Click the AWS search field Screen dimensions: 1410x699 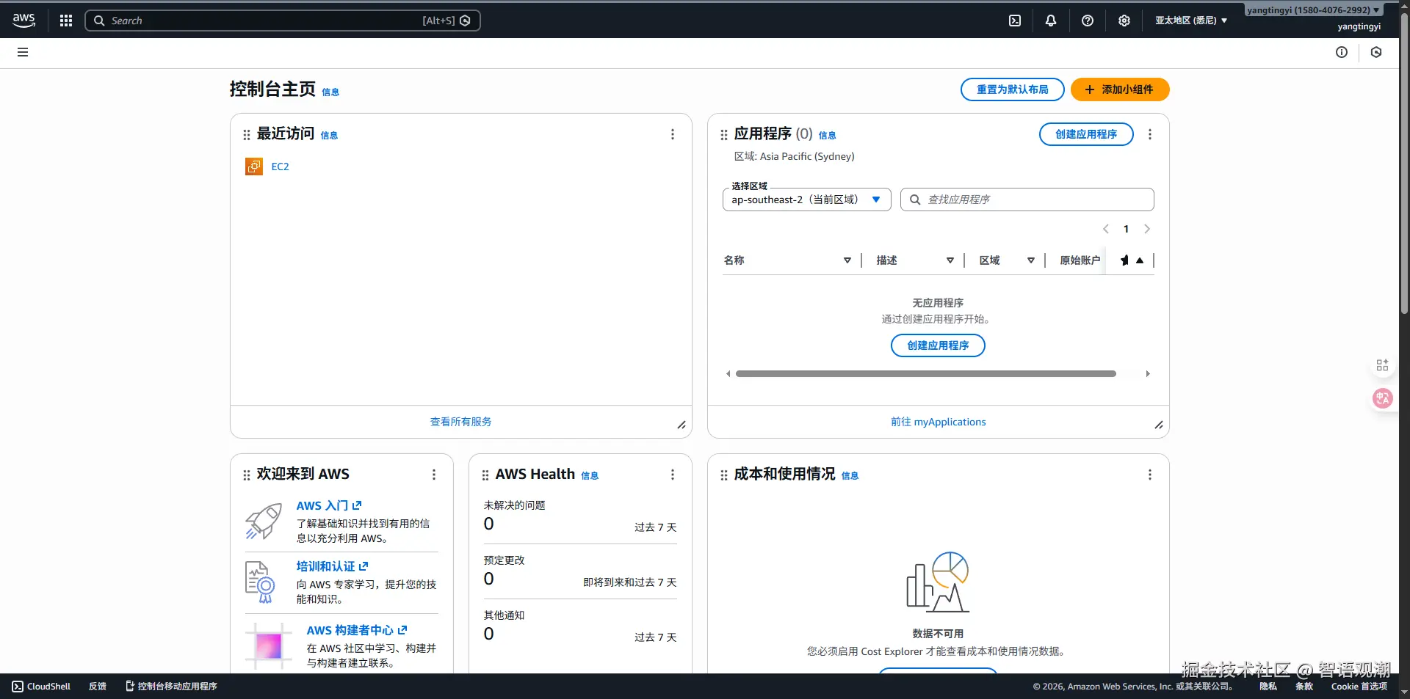point(283,21)
